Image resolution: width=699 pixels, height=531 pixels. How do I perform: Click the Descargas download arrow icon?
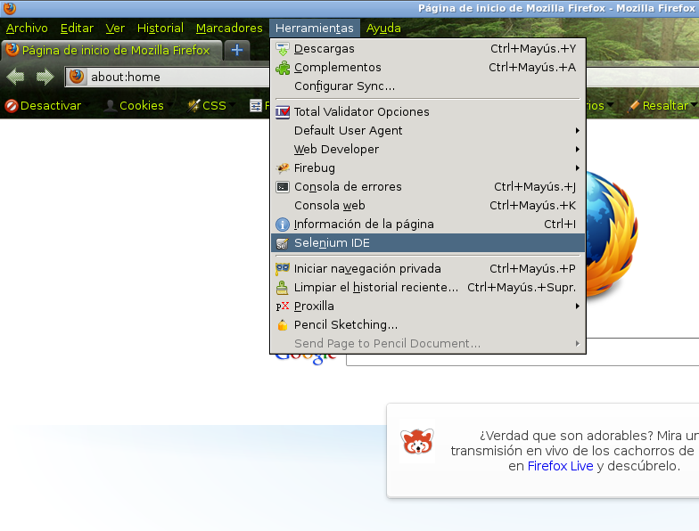(x=282, y=49)
